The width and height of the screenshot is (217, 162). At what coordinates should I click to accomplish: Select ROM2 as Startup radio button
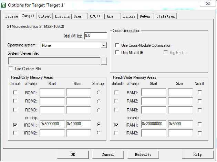pyautogui.click(x=99, y=101)
